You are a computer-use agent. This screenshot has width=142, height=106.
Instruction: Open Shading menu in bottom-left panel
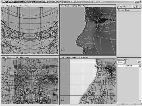(x=9, y=57)
